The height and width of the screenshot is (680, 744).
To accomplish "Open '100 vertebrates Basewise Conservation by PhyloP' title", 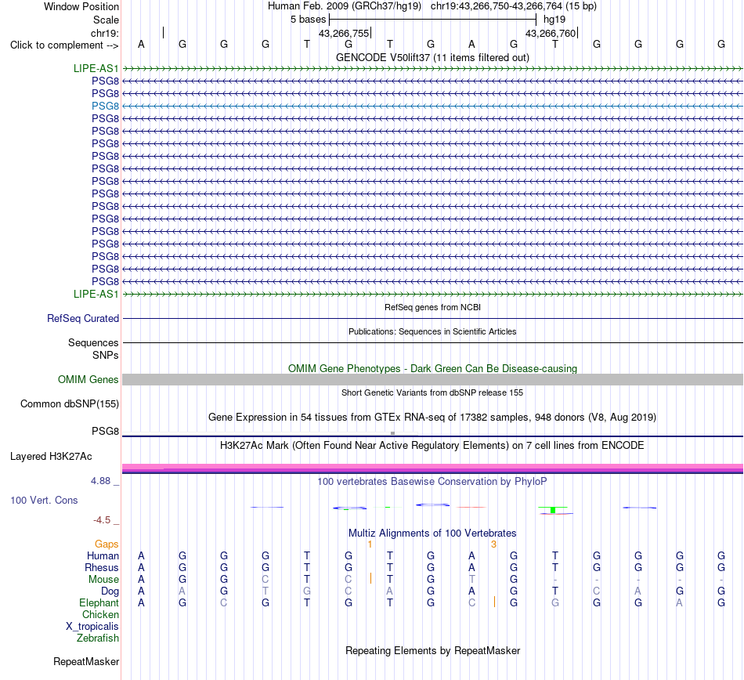I will click(x=432, y=482).
